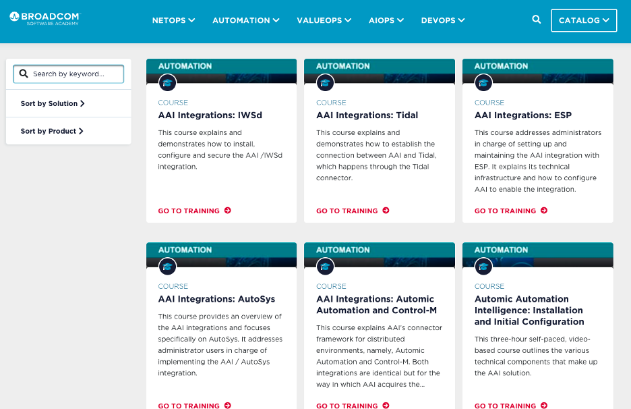This screenshot has width=631, height=409.
Task: Open Automic Automation Intelligence: Installation title
Action: (529, 310)
